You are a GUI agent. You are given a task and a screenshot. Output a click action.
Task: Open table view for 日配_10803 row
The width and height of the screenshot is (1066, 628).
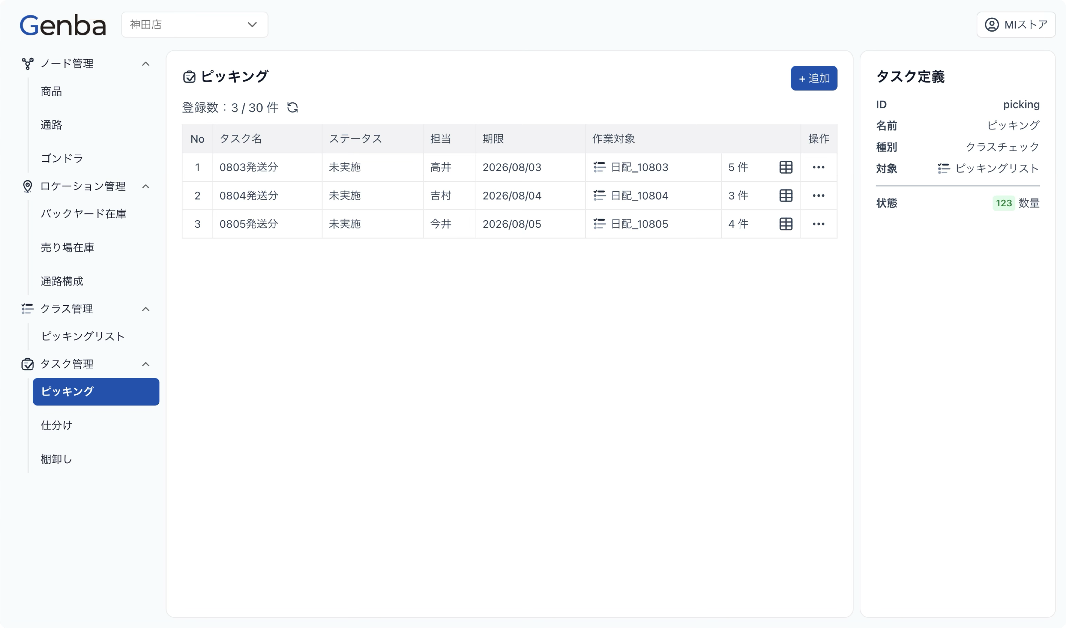point(786,167)
